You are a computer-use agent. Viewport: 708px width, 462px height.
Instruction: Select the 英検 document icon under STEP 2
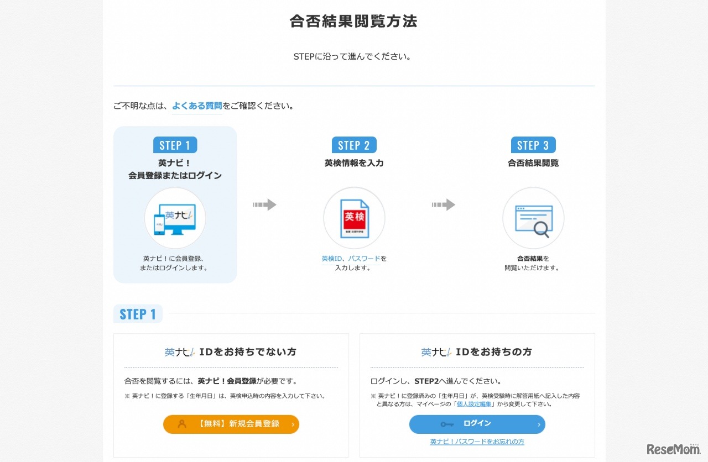pyautogui.click(x=354, y=218)
